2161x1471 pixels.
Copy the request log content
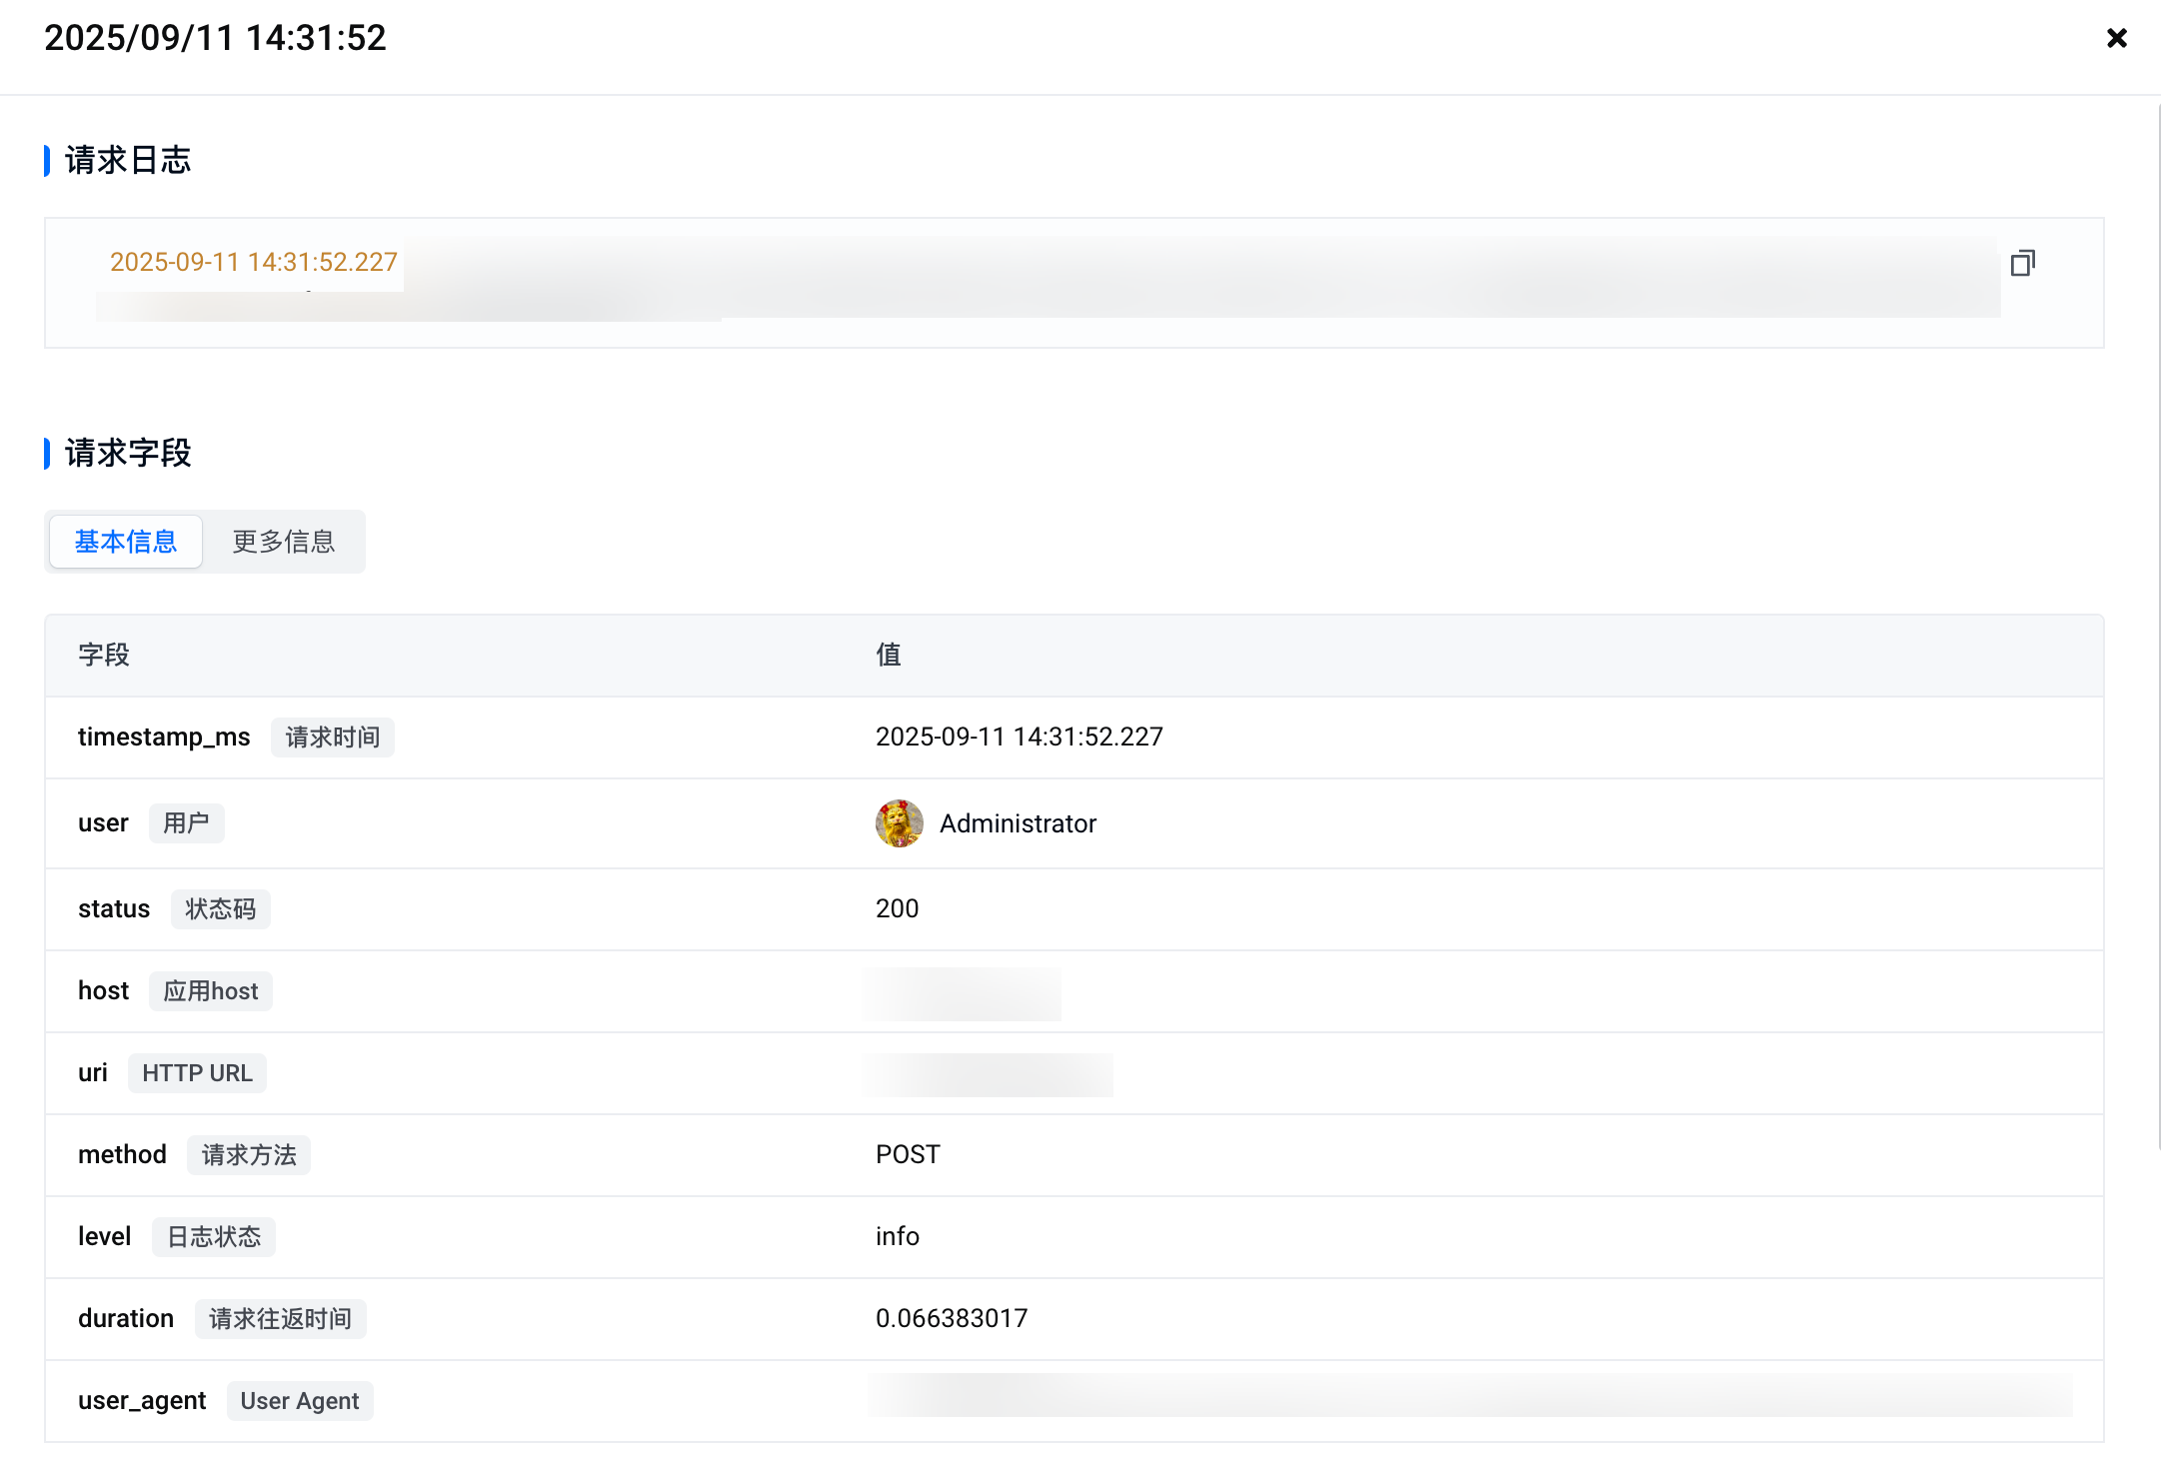(x=2022, y=263)
